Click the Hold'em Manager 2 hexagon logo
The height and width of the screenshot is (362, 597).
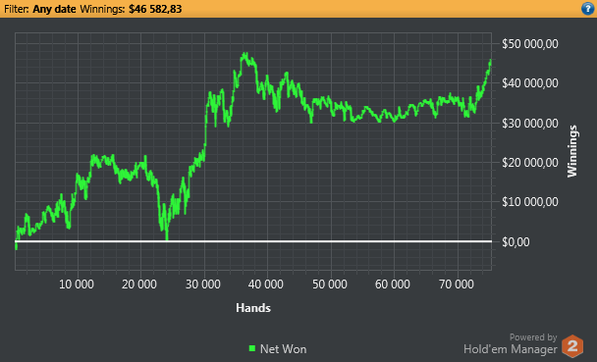point(572,346)
